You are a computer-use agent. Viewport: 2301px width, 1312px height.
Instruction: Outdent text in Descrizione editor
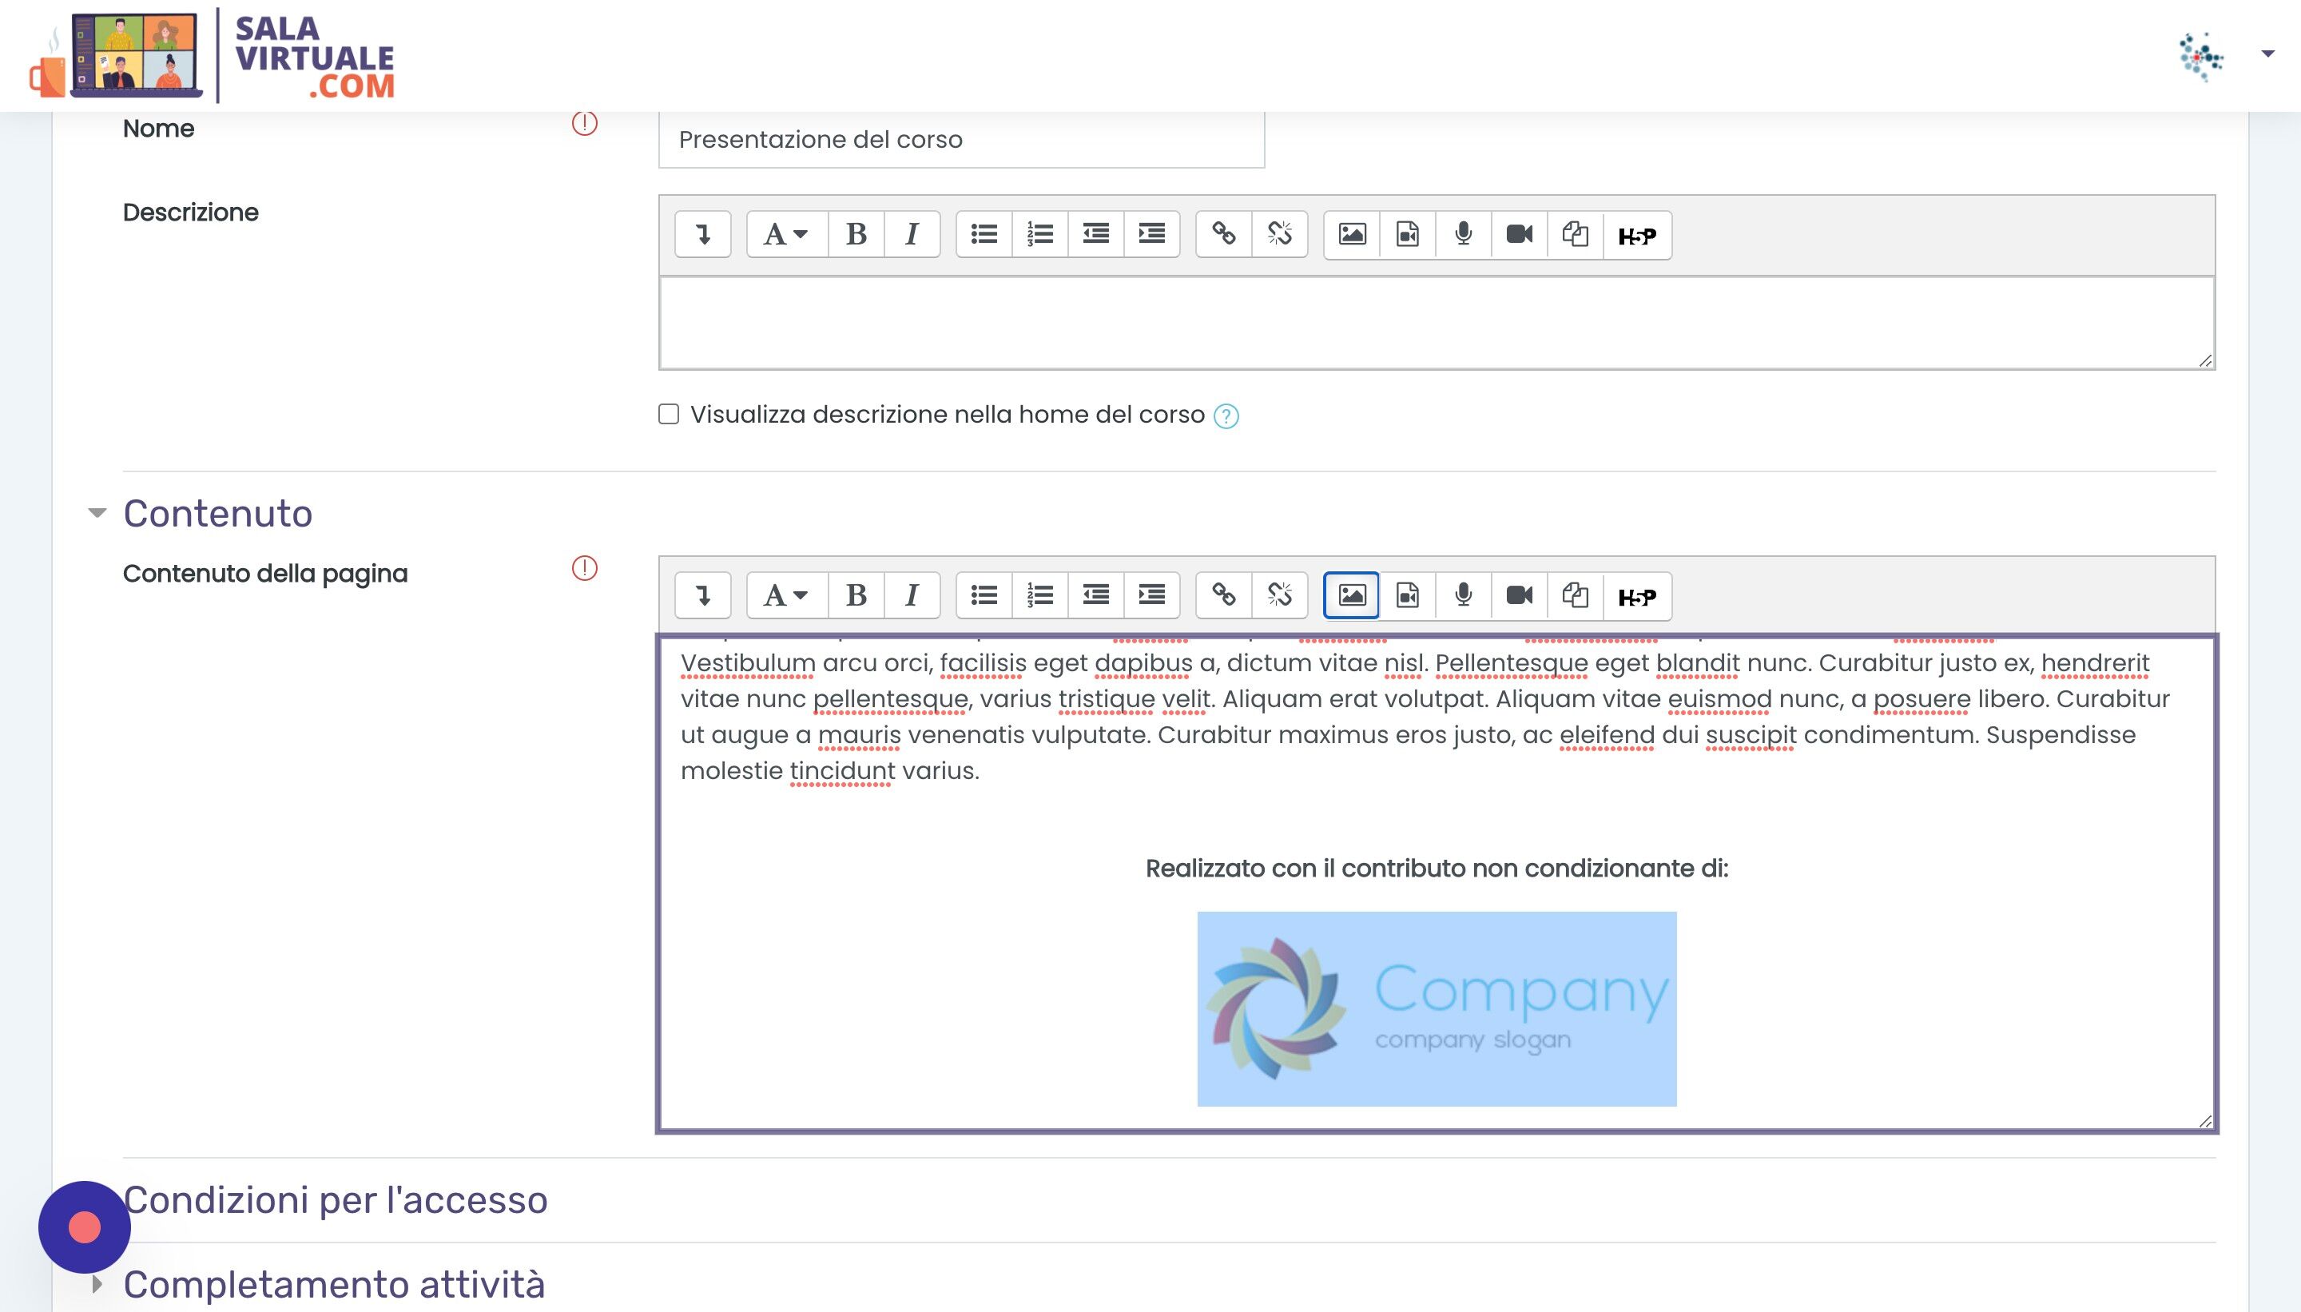pyautogui.click(x=1095, y=234)
